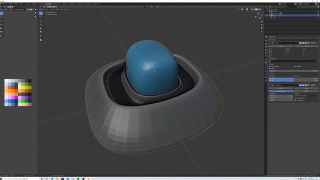Switch to the Sculpting workspace tab

click(41, 4)
